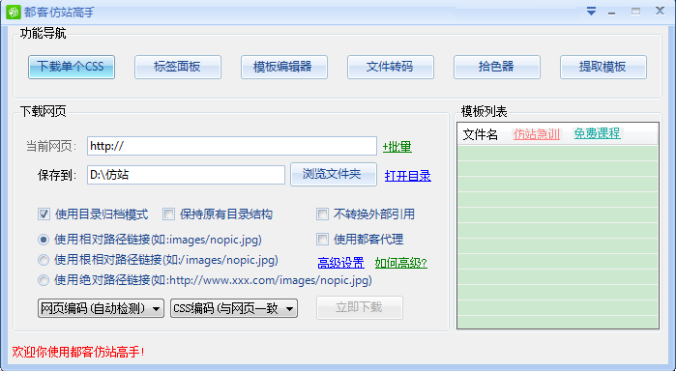Click the 浏览文件夹 button

click(x=334, y=175)
